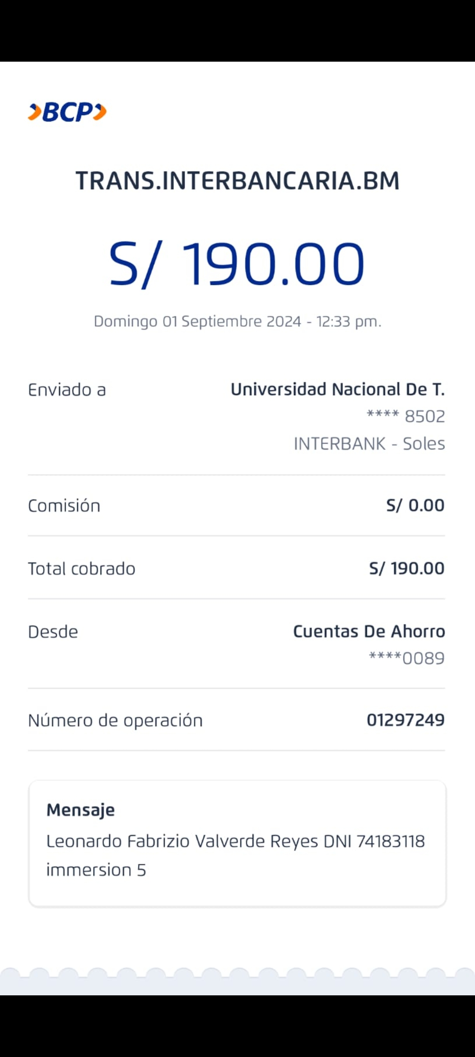Tap the 'Número de operación' label

115,721
